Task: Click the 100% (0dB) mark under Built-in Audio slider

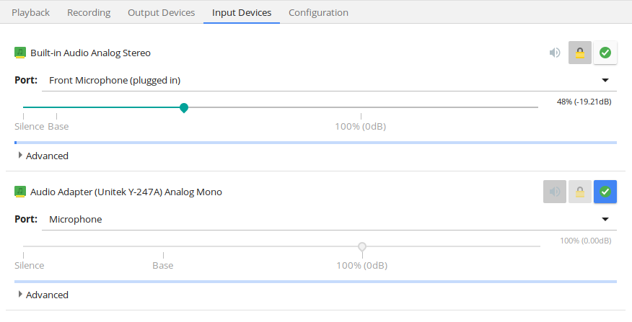Action: [360, 126]
